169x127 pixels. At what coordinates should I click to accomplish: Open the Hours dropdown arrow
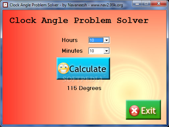click(x=106, y=40)
